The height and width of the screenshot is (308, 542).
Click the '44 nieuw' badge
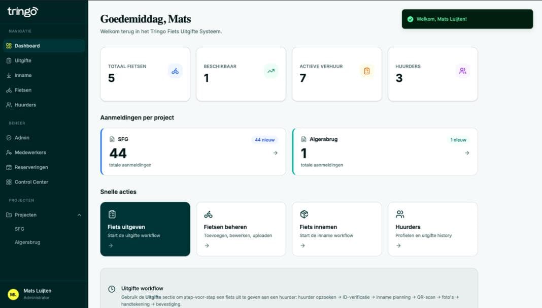265,140
